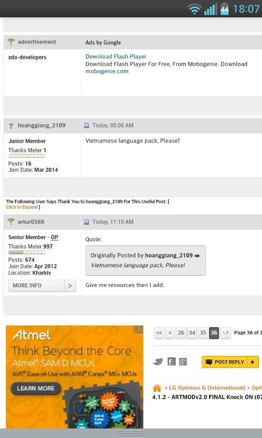The width and height of the screenshot is (262, 438).
Task: Click 'Posts: 674' in artur0588 profile
Action: [x=21, y=260]
